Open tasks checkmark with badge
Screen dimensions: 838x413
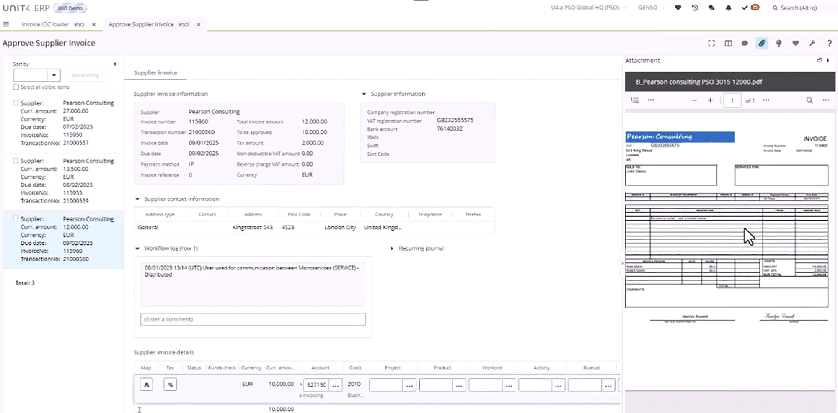pos(750,8)
